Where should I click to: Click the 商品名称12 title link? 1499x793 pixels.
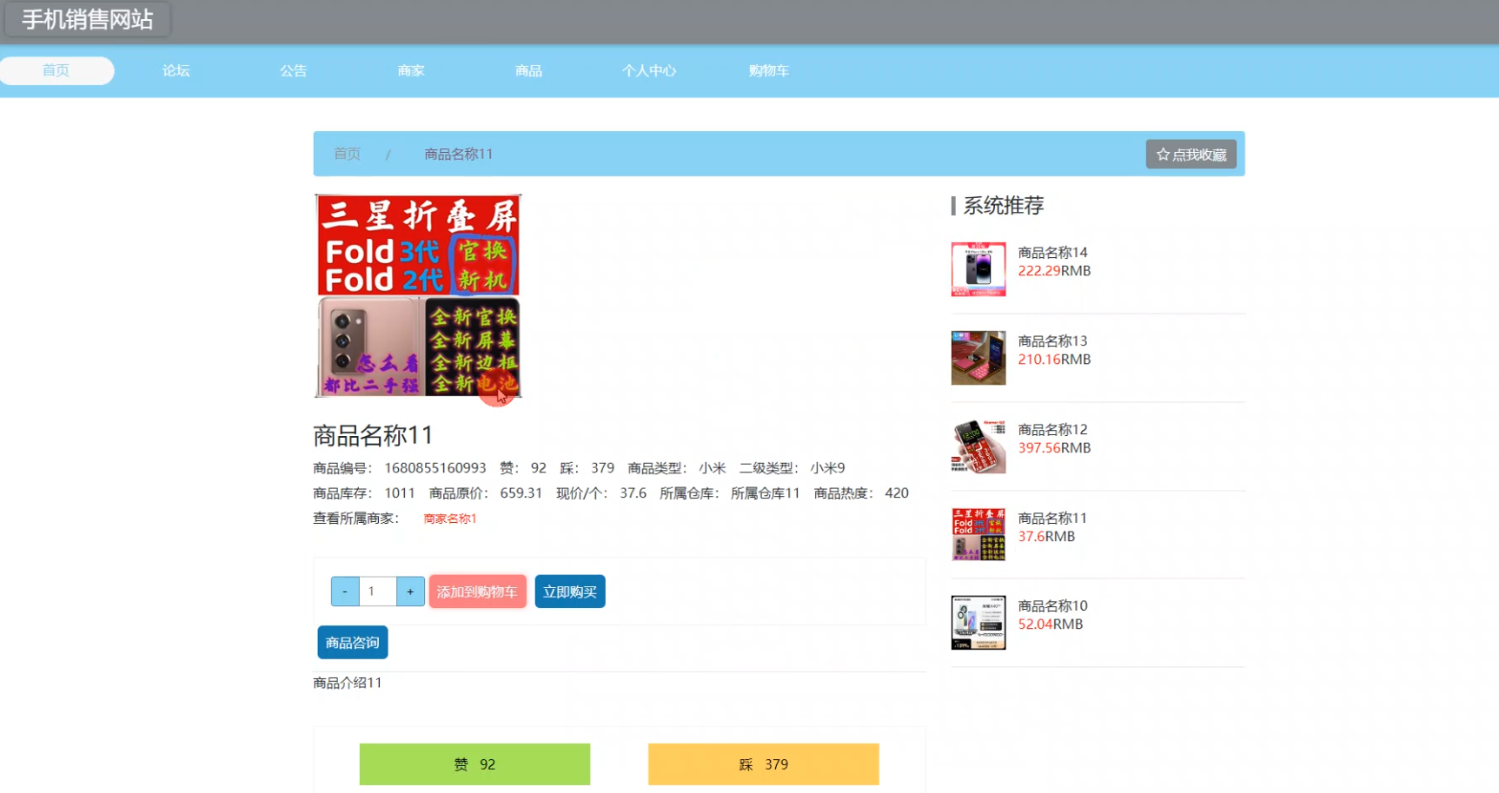coord(1052,430)
